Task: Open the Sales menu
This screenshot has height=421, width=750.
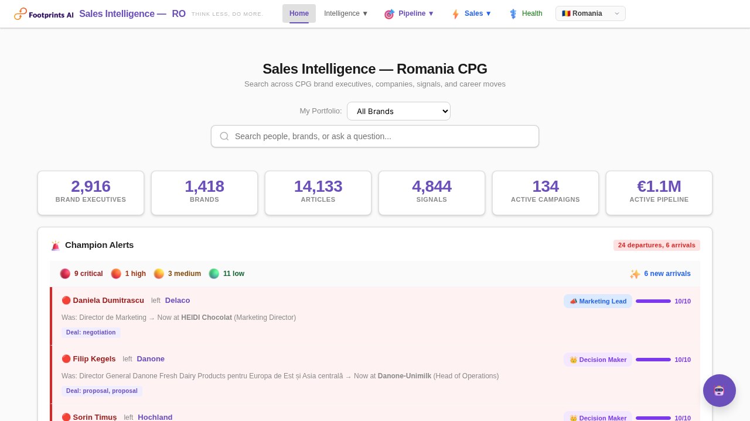Action: [x=472, y=13]
